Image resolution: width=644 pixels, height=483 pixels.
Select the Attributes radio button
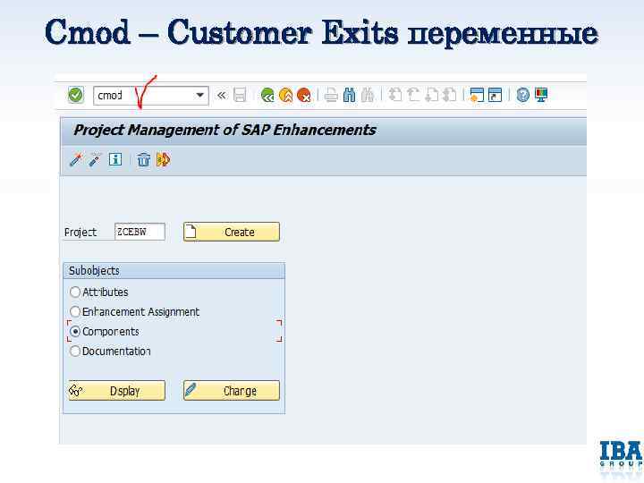[75, 292]
